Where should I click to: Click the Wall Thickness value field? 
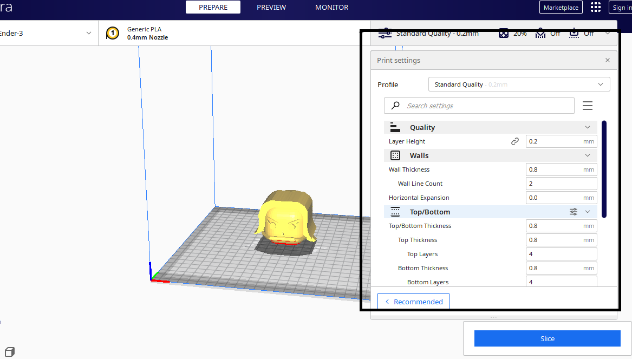point(561,169)
